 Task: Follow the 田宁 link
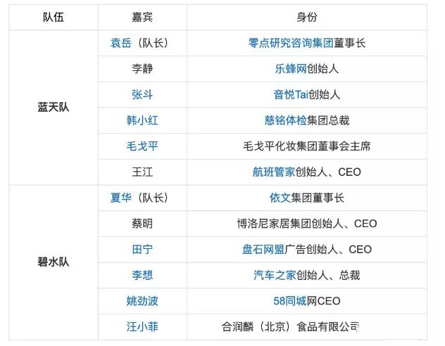click(x=142, y=249)
